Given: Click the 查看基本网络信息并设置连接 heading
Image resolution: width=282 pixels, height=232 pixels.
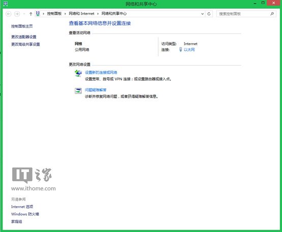Looking at the screenshot, I should (100, 23).
